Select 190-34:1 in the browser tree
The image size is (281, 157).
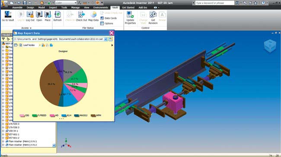tap(14, 131)
